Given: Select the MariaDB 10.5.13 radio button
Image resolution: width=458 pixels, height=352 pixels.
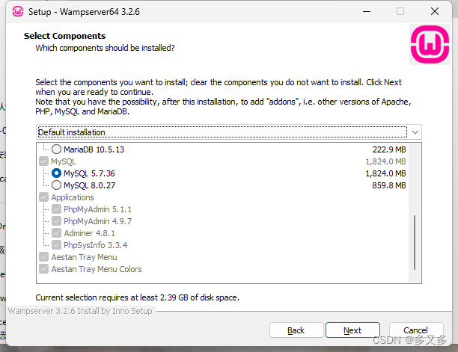Looking at the screenshot, I should pyautogui.click(x=56, y=149).
